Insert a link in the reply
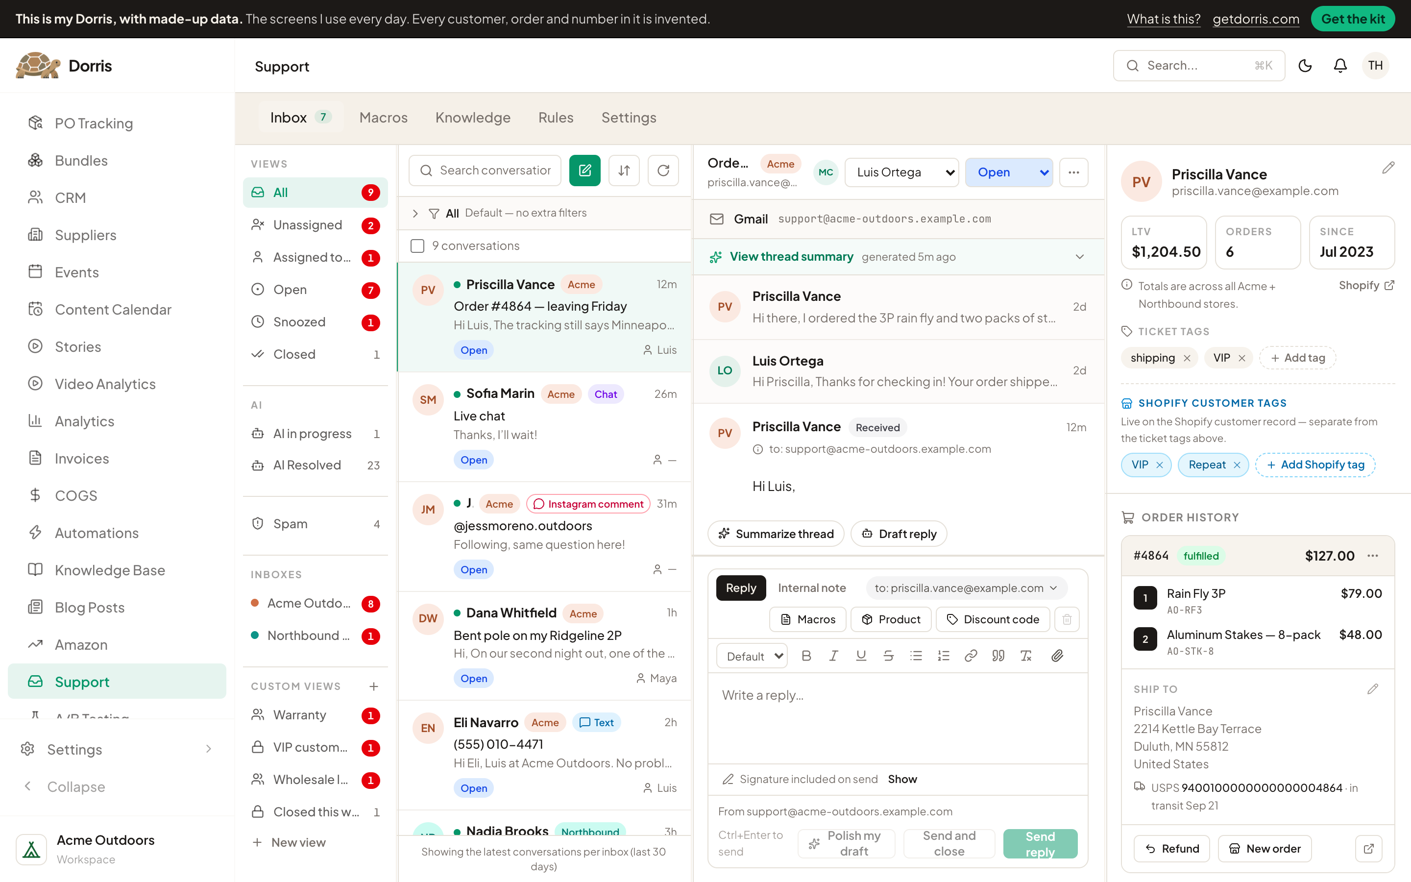 click(971, 656)
